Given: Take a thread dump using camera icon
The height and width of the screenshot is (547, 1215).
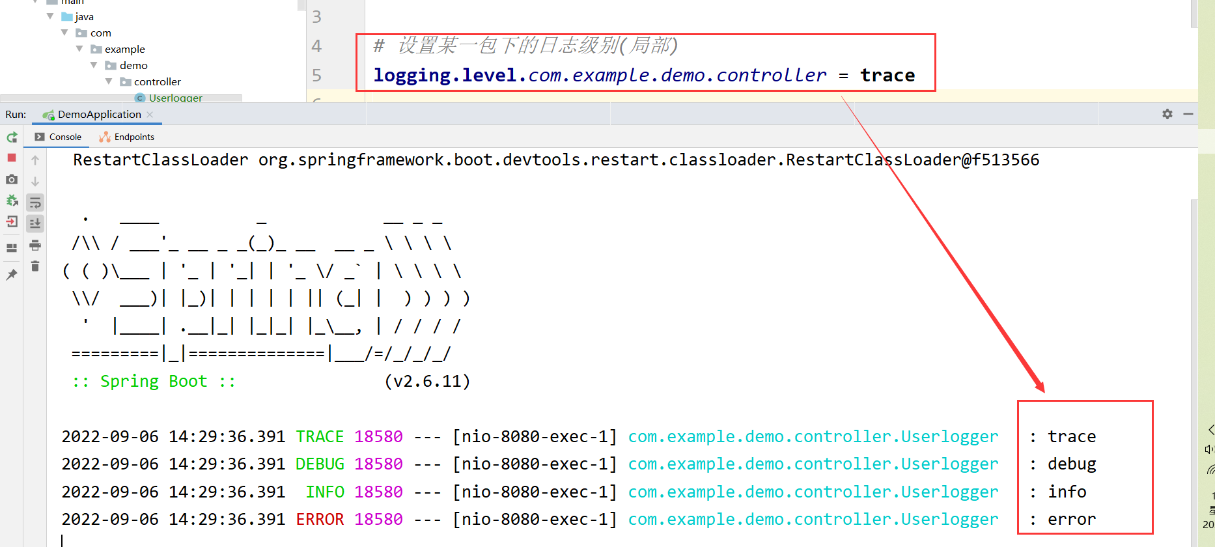Looking at the screenshot, I should (x=12, y=179).
